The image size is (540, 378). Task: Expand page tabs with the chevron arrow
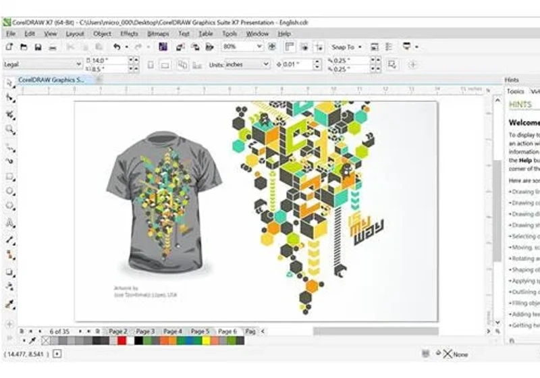coord(263,331)
